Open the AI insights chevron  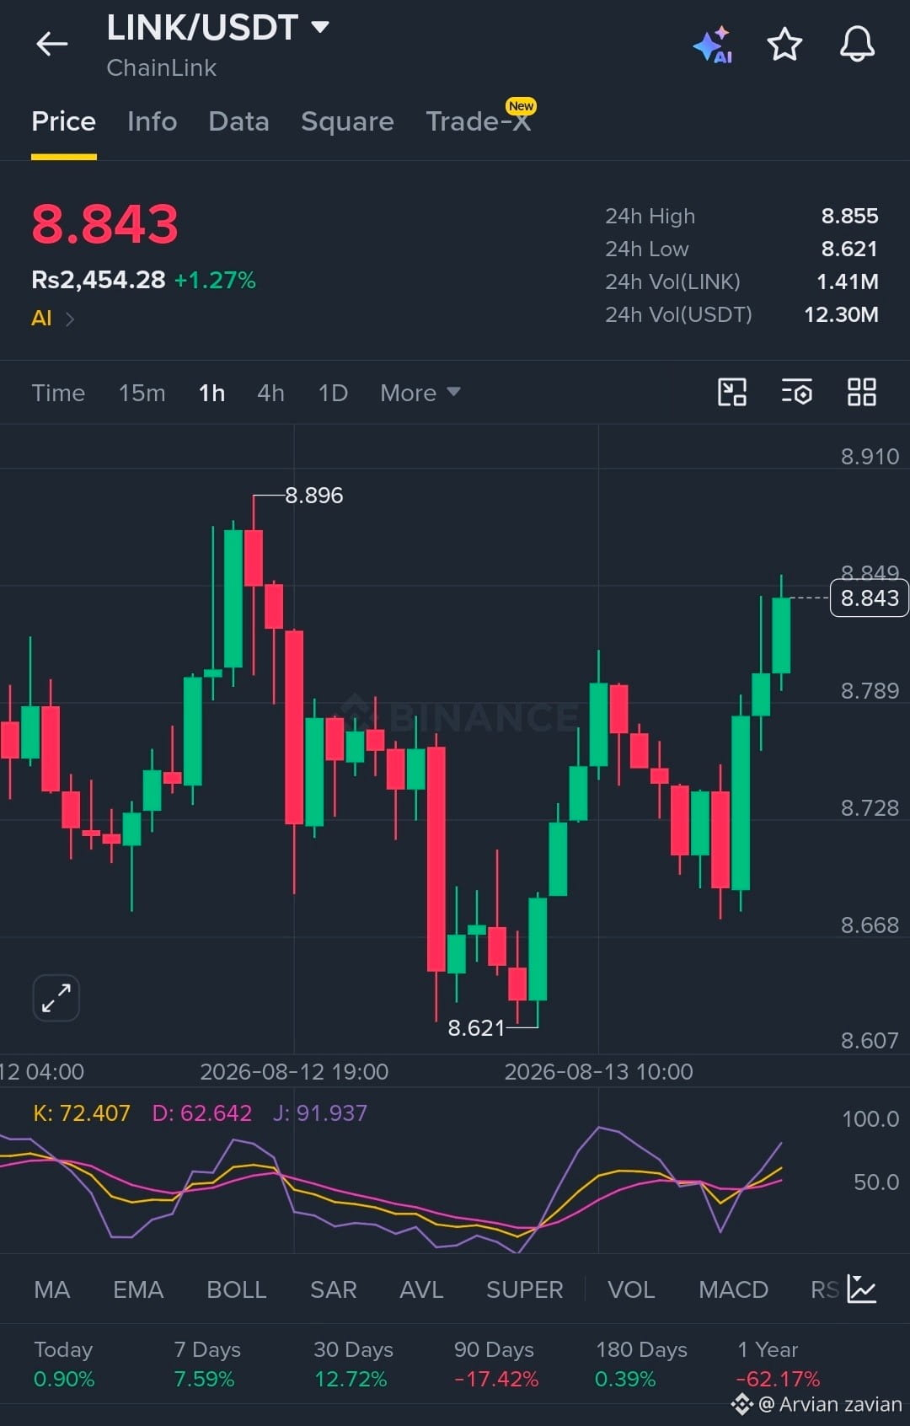tap(70, 319)
